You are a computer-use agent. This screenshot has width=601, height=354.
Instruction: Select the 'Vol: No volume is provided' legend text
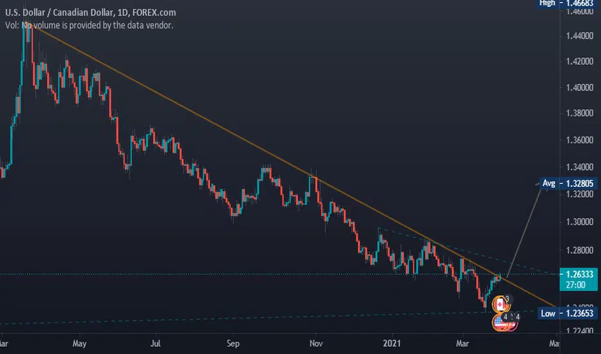click(89, 25)
